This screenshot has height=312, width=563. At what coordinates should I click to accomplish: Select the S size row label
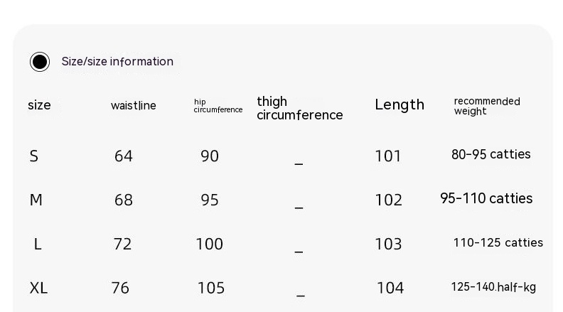[33, 156]
